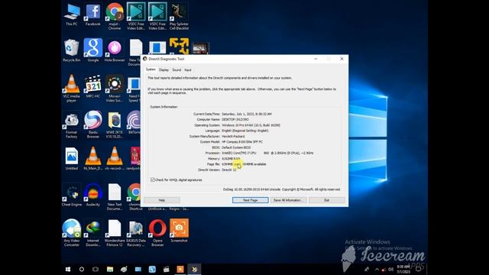Viewport: 489px width, 275px height.
Task: Open Cortana circle on the taskbar
Action: tap(82, 269)
